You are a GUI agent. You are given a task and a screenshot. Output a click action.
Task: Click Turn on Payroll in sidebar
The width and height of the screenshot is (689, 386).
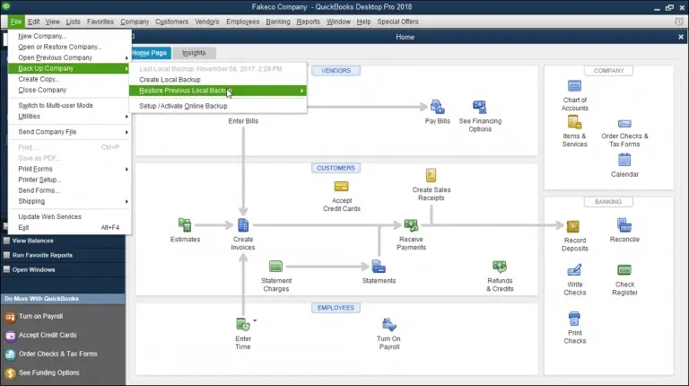tap(41, 316)
